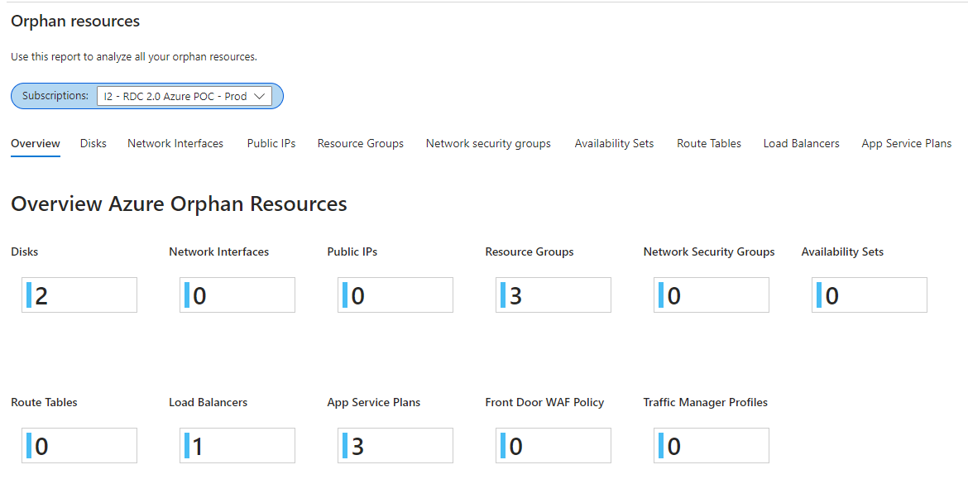This screenshot has height=503, width=968.
Task: Click the Network Security Groups tile label
Action: (709, 251)
